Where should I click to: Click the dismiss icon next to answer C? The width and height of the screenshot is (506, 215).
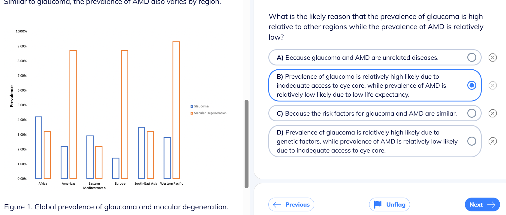tap(492, 113)
